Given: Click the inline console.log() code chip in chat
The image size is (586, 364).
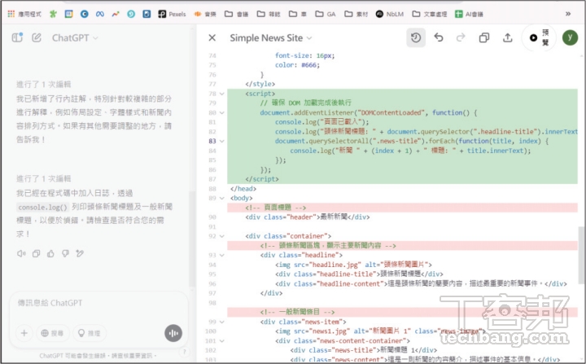Looking at the screenshot, I should click(42, 208).
